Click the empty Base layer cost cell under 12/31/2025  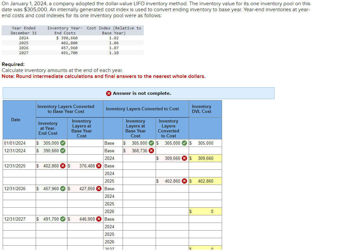[x=139, y=166]
